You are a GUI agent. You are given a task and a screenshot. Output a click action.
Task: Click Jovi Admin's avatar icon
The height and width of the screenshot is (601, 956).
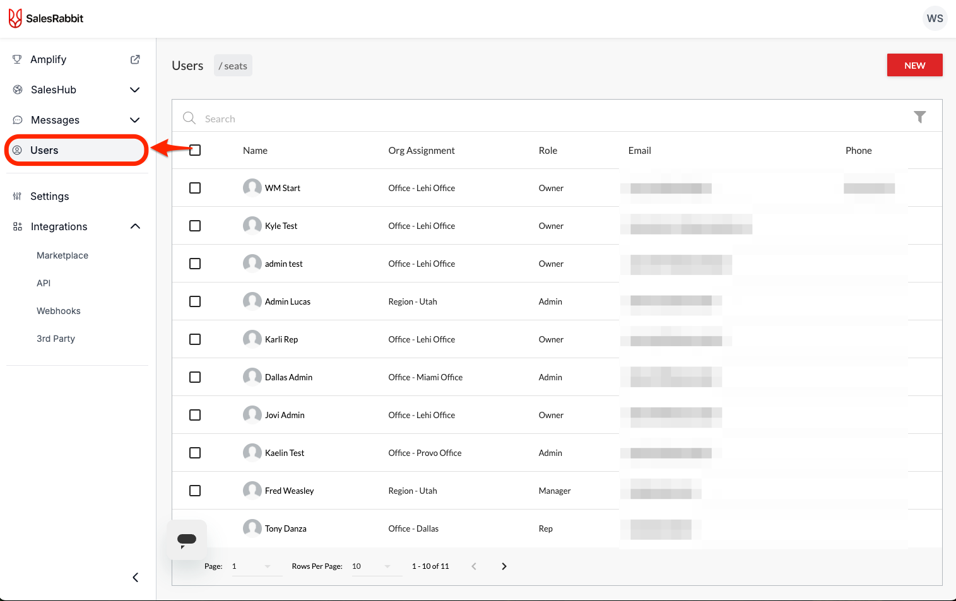pos(252,415)
